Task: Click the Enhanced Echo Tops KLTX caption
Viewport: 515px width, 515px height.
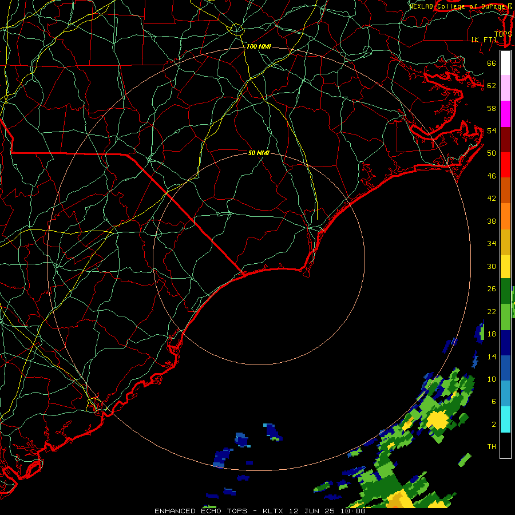Action: (x=260, y=511)
